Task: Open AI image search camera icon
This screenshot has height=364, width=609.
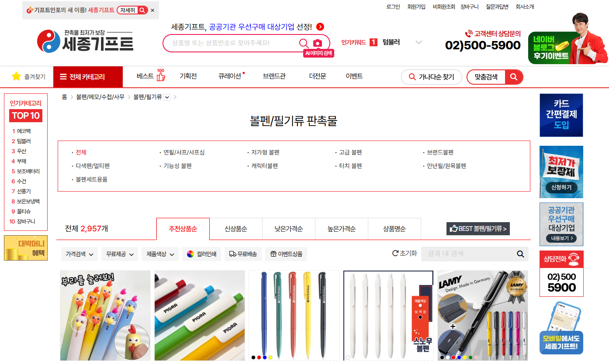Action: coord(318,43)
